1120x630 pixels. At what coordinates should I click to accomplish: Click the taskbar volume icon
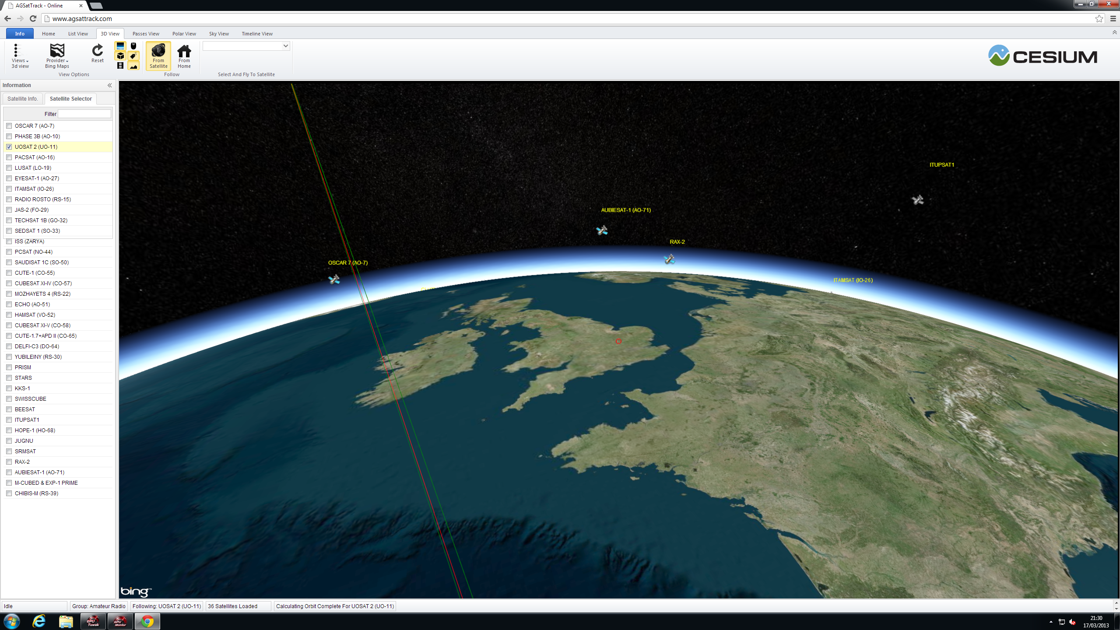coord(1072,622)
